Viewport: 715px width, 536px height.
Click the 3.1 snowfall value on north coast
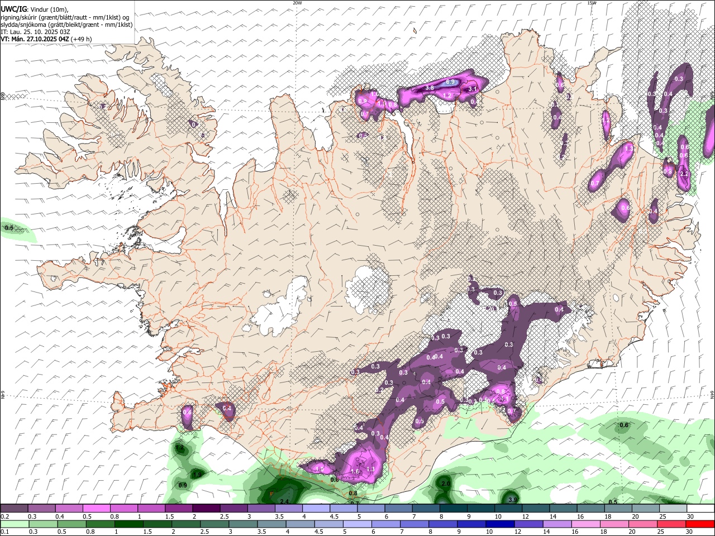[x=472, y=89]
